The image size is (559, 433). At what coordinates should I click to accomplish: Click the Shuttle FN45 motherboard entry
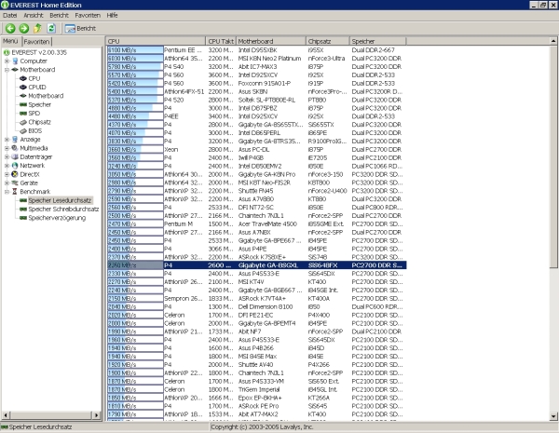click(255, 191)
